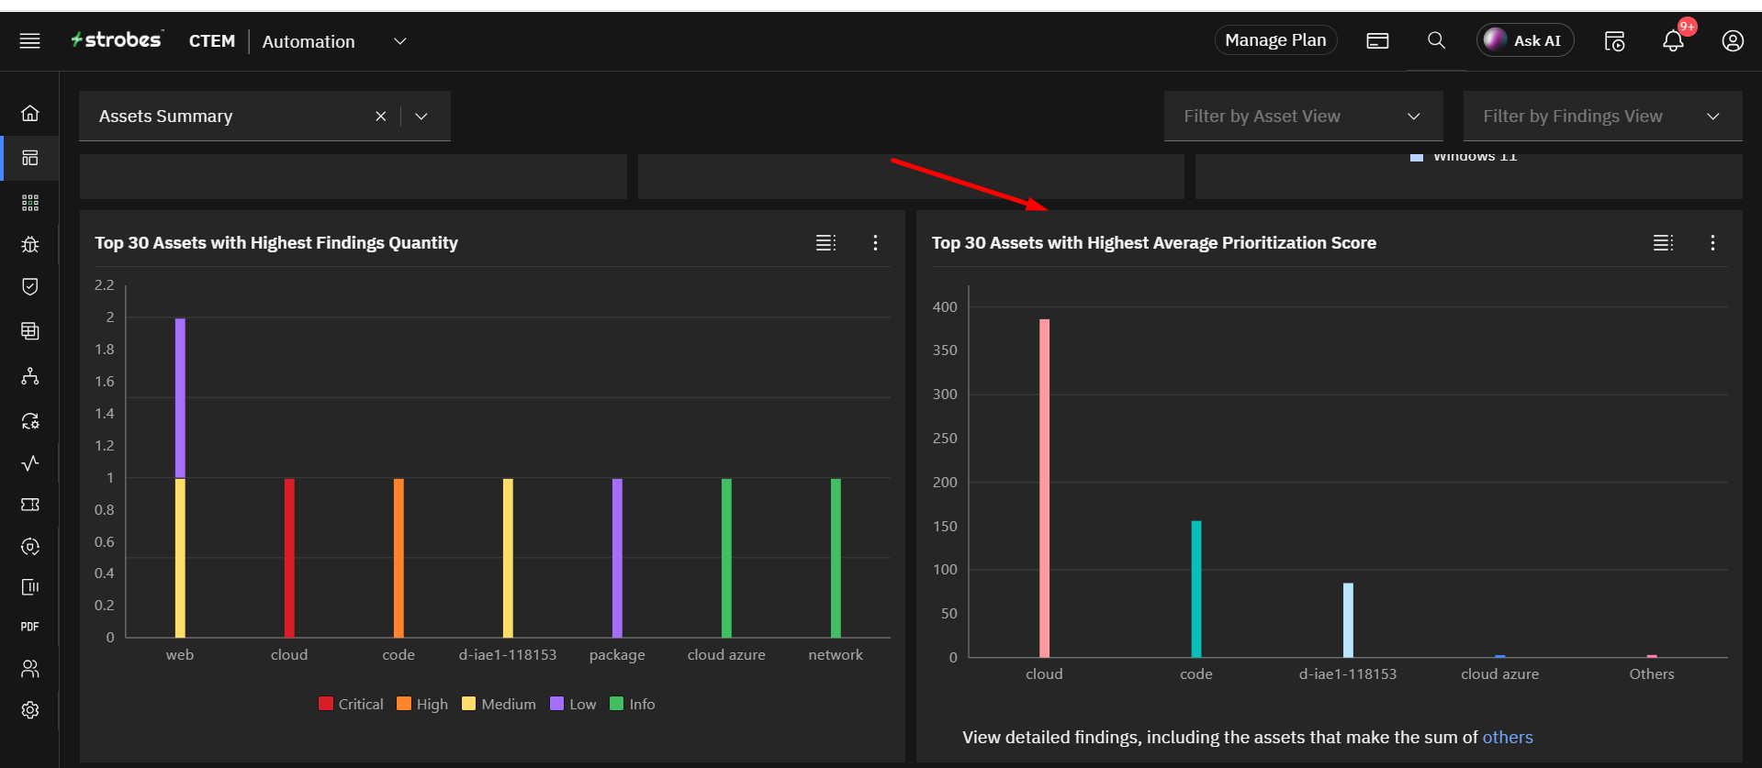This screenshot has height=768, width=1762.
Task: Click the purple package bar
Action: pyautogui.click(x=617, y=558)
